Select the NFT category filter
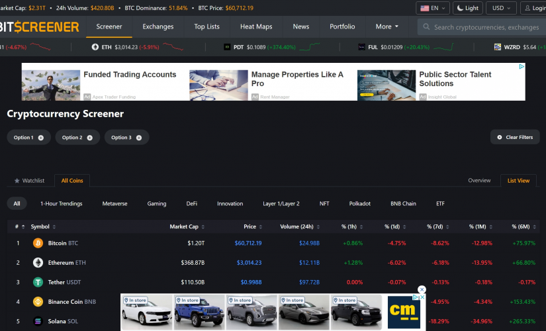Image resolution: width=546 pixels, height=331 pixels. click(x=324, y=204)
